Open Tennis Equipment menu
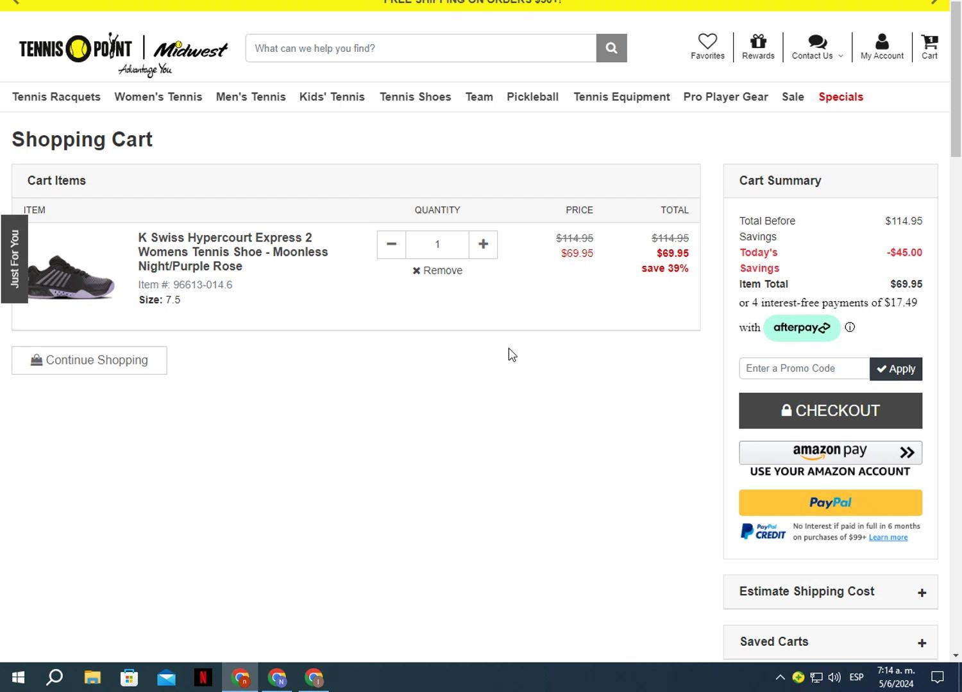Image resolution: width=962 pixels, height=692 pixels. (621, 97)
